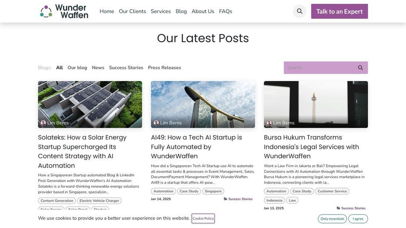Open the header search magnifier icon
The height and width of the screenshot is (228, 406).
[x=300, y=11]
